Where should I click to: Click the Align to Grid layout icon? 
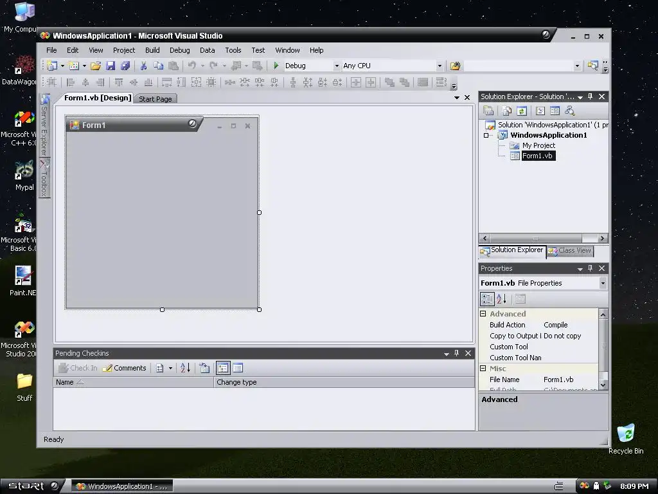point(52,82)
